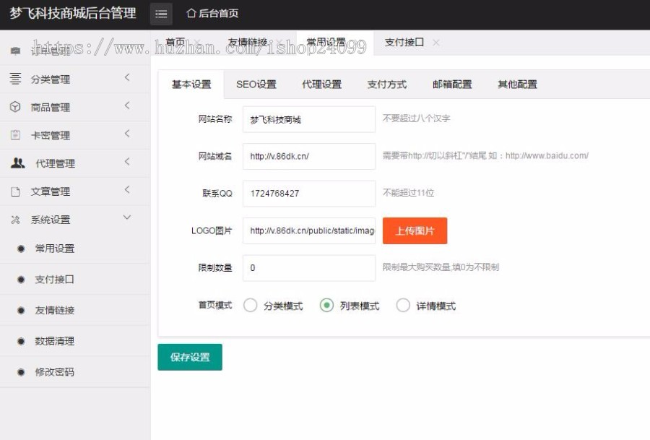Click the 上传图片 upload button
This screenshot has width=650, height=440.
415,230
